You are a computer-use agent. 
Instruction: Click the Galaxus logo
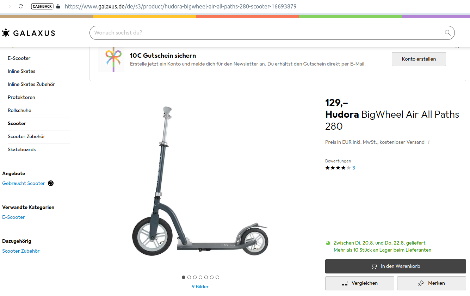coord(29,33)
